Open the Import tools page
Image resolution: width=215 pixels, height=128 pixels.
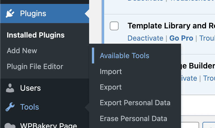(111, 72)
